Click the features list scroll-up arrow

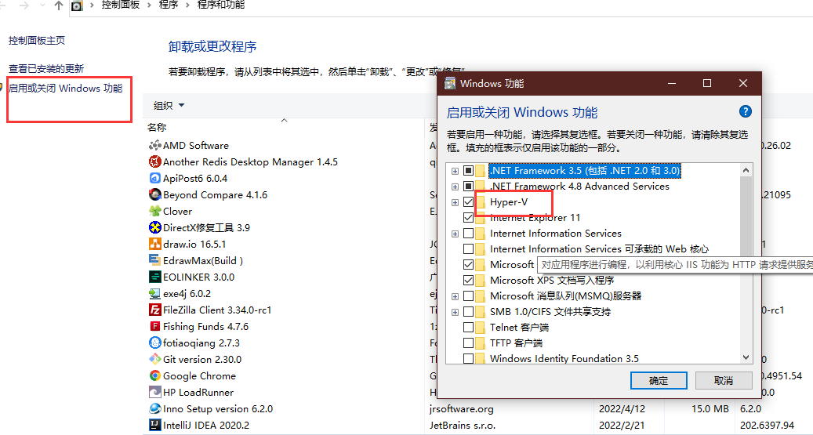coord(746,170)
